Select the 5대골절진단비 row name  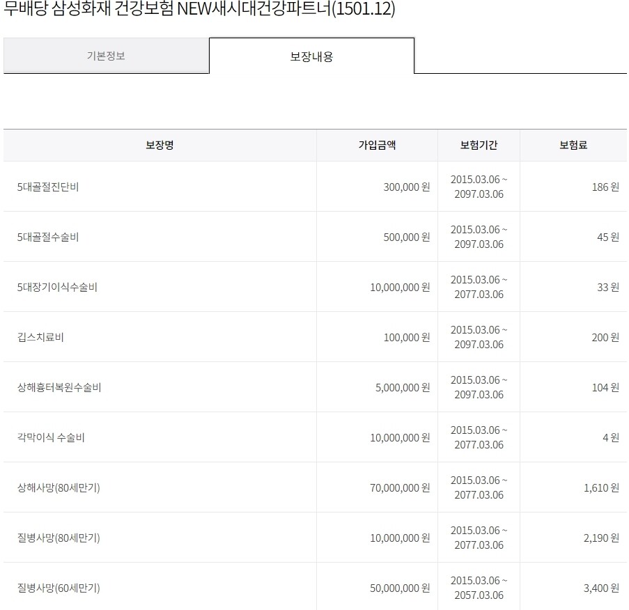click(48, 187)
